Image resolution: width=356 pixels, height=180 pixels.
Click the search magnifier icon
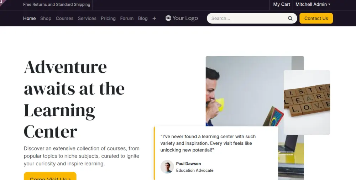point(290,19)
